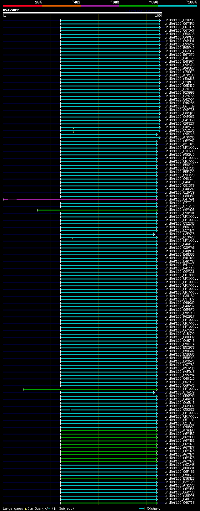200x511 pixels.
Task: Choose the UniRef100_Q8I3T9 label
Action: coord(179,186)
